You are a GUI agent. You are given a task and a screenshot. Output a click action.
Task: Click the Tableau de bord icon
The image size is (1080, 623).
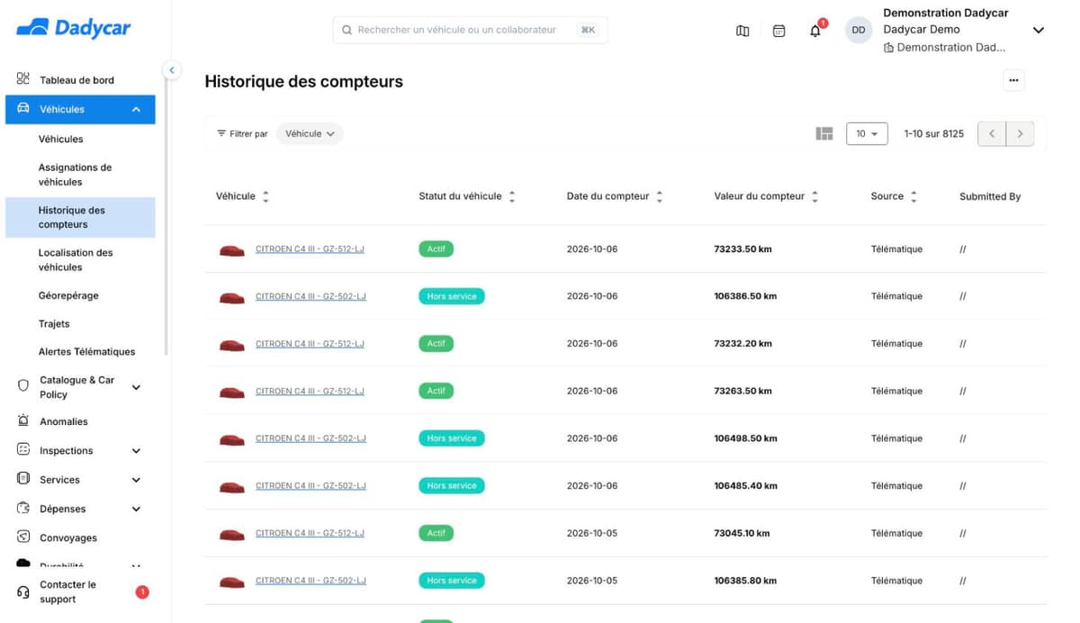point(23,79)
